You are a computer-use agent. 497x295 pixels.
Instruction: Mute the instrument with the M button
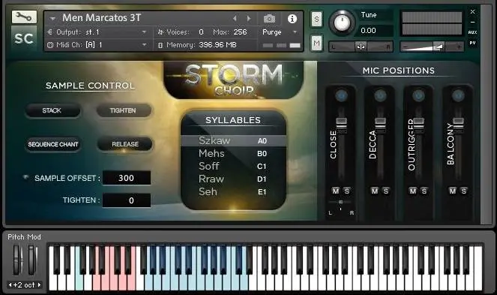(316, 43)
